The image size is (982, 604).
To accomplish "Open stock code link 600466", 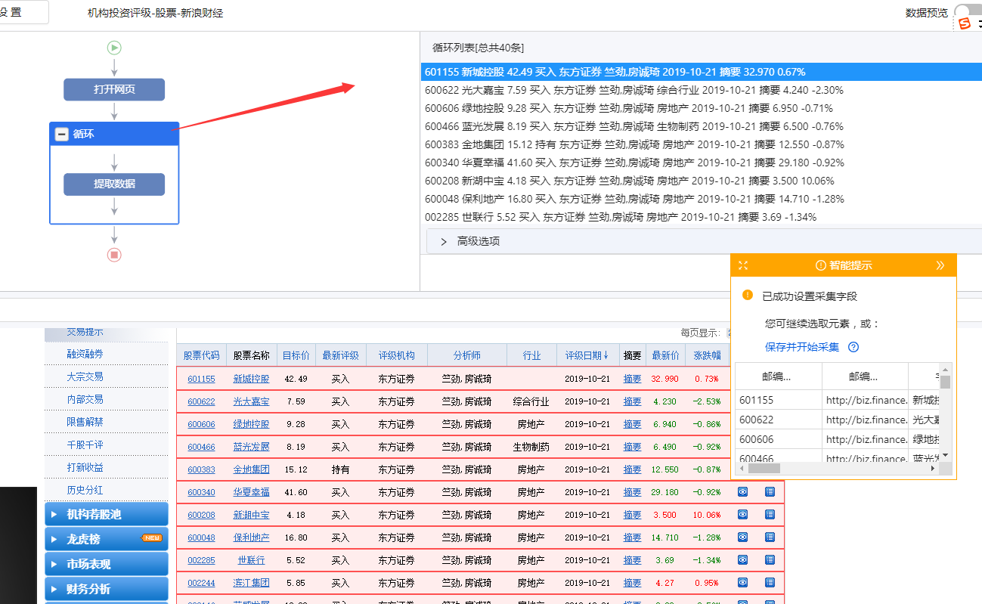I will click(201, 447).
